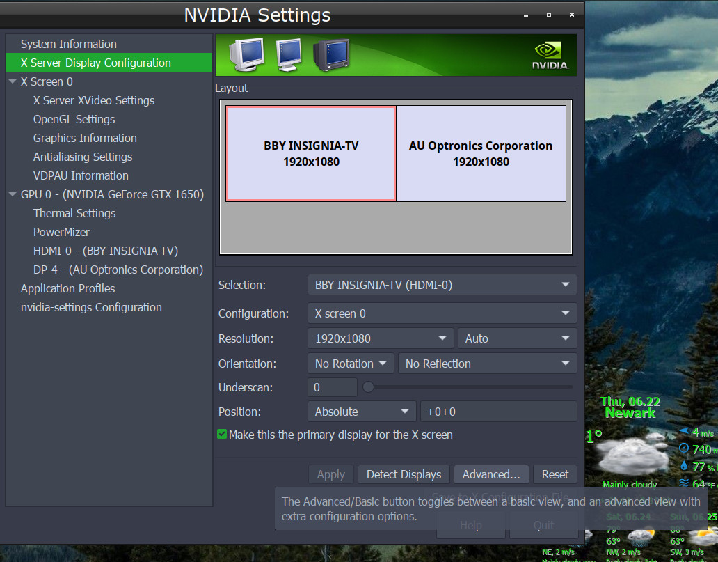Minimize the NVIDIA Settings window
718x562 pixels.
(526, 15)
